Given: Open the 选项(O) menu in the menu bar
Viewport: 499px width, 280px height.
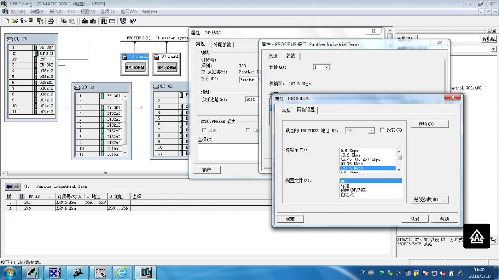Looking at the screenshot, I should click(x=108, y=12).
